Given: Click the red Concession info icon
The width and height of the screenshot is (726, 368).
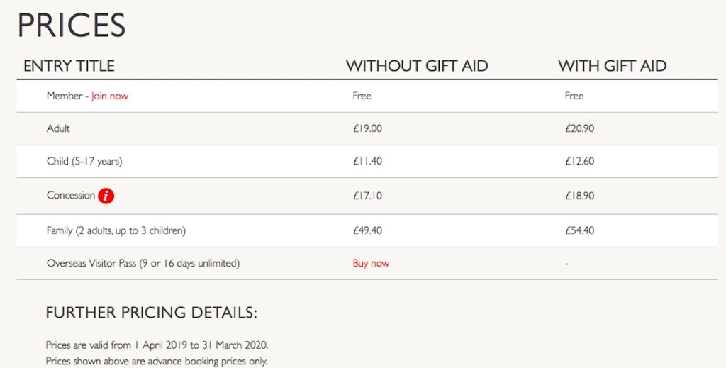Looking at the screenshot, I should click(x=106, y=196).
